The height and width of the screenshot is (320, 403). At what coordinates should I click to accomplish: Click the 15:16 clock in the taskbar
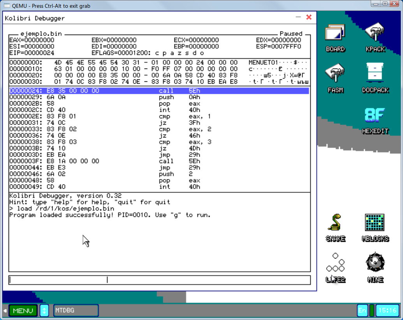(x=387, y=311)
